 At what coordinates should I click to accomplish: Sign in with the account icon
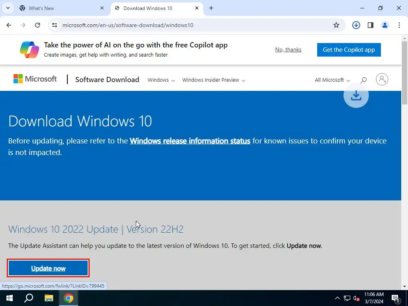pyautogui.click(x=382, y=79)
